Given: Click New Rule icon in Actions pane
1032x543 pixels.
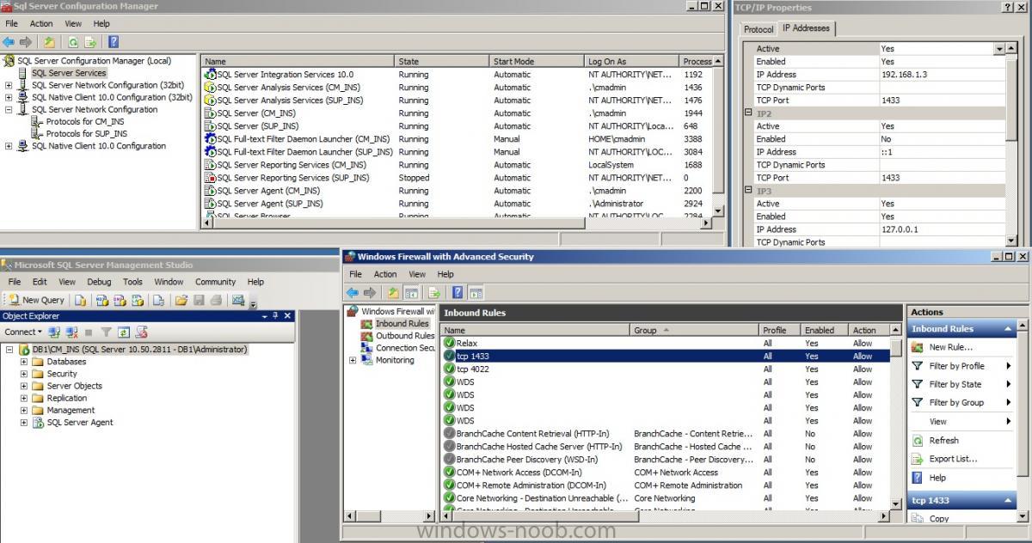Looking at the screenshot, I should click(917, 347).
